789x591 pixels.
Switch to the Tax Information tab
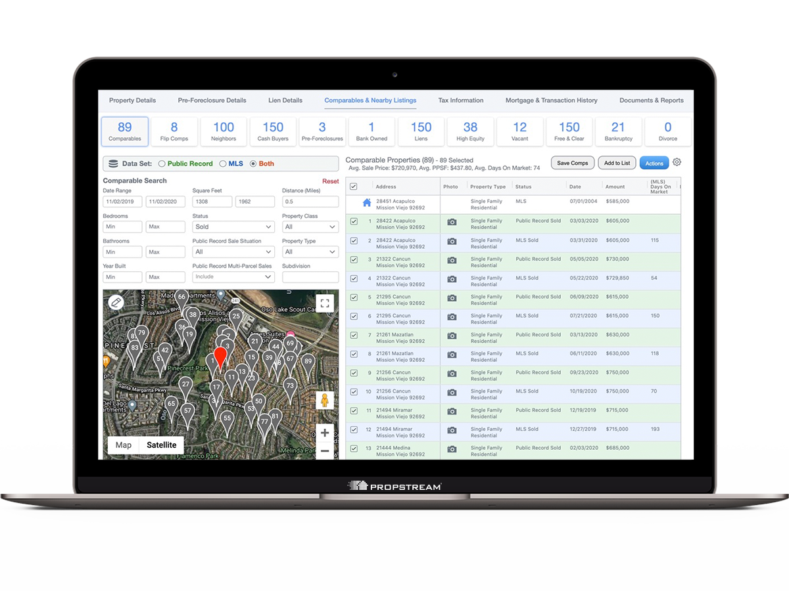tap(460, 100)
